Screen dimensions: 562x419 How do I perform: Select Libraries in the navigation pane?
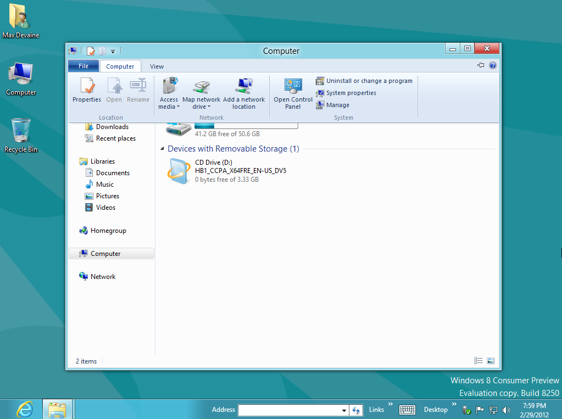click(x=97, y=161)
